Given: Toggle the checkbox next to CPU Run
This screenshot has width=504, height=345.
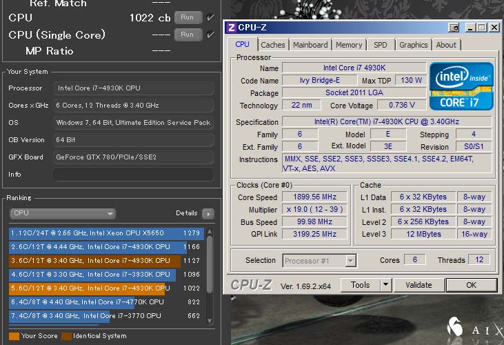Looking at the screenshot, I should click(210, 17).
